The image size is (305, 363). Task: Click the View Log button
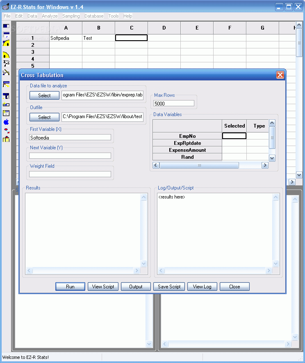202,287
